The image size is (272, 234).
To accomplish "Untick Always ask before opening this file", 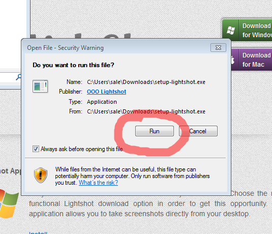I will (x=36, y=149).
